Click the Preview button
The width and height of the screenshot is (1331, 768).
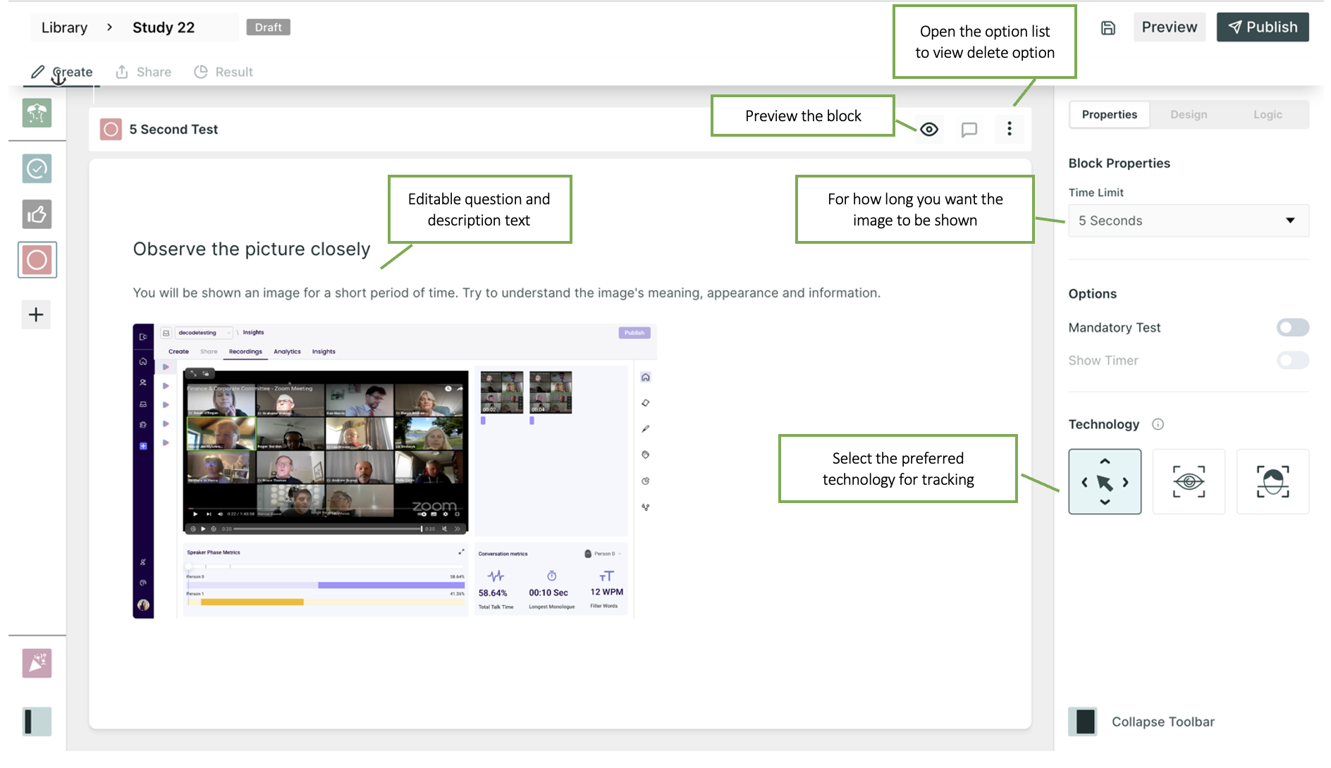point(1170,27)
